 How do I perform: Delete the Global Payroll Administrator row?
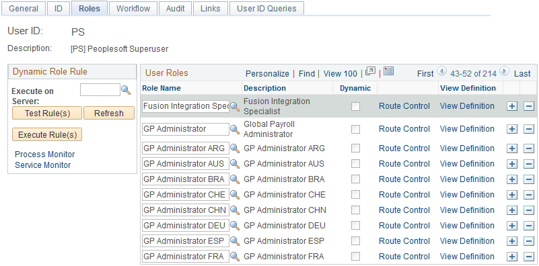coord(529,130)
